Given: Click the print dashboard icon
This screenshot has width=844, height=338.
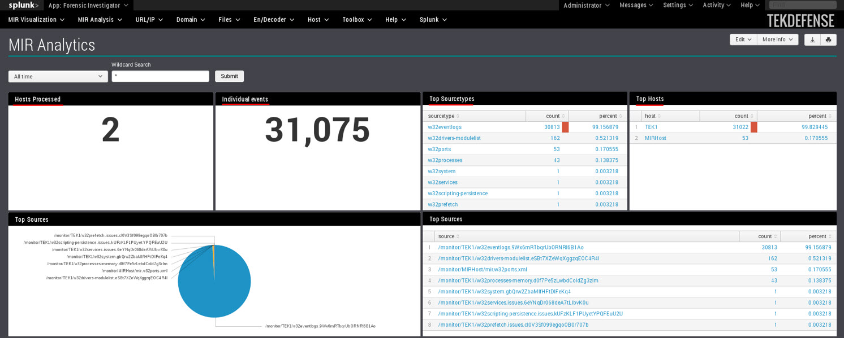Looking at the screenshot, I should tap(828, 39).
